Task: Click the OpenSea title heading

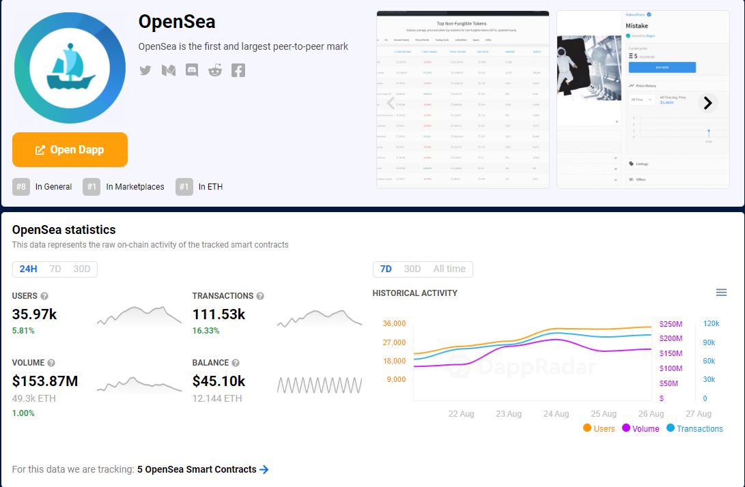Action: point(177,22)
